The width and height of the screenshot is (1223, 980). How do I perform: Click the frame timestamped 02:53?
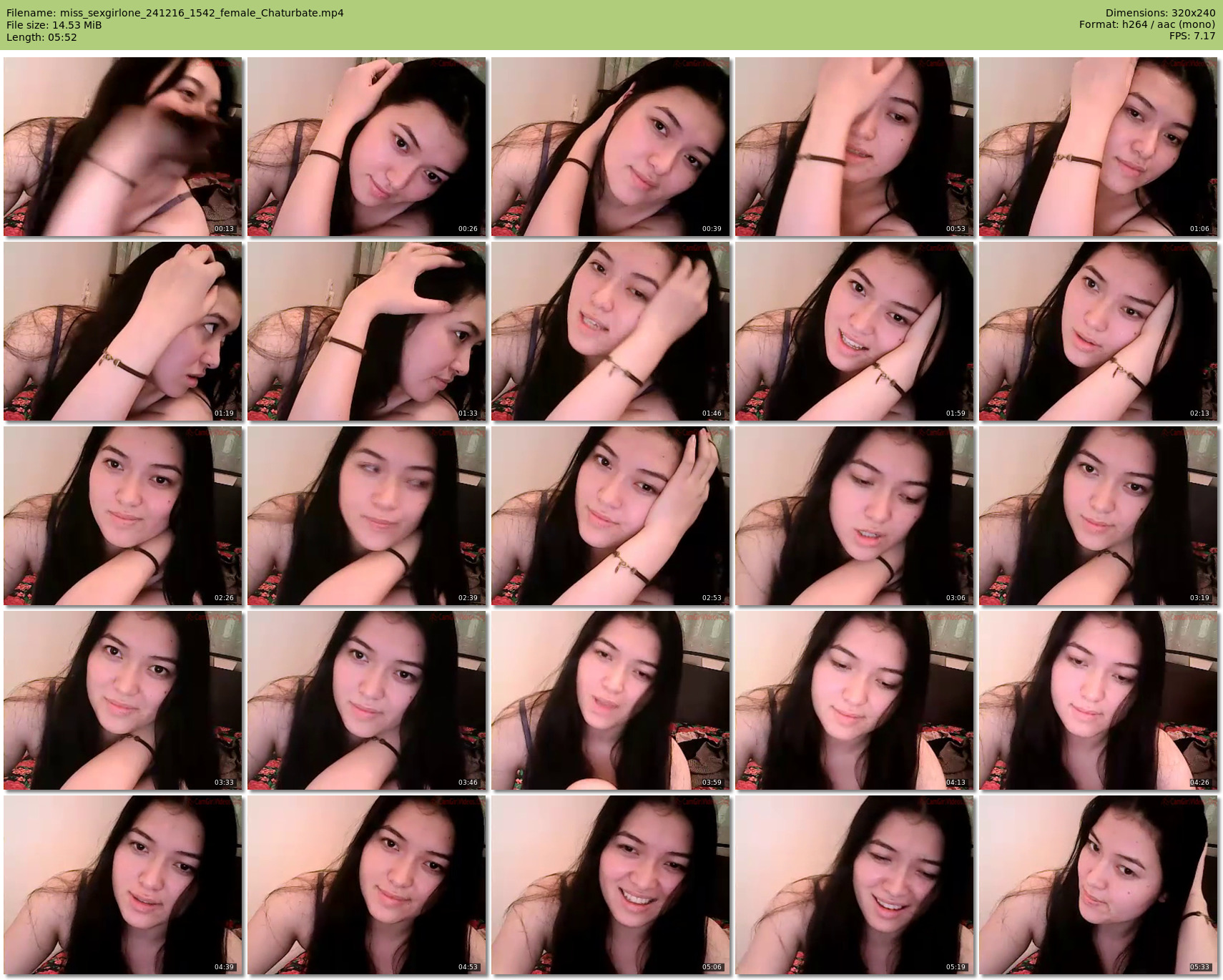pos(611,516)
